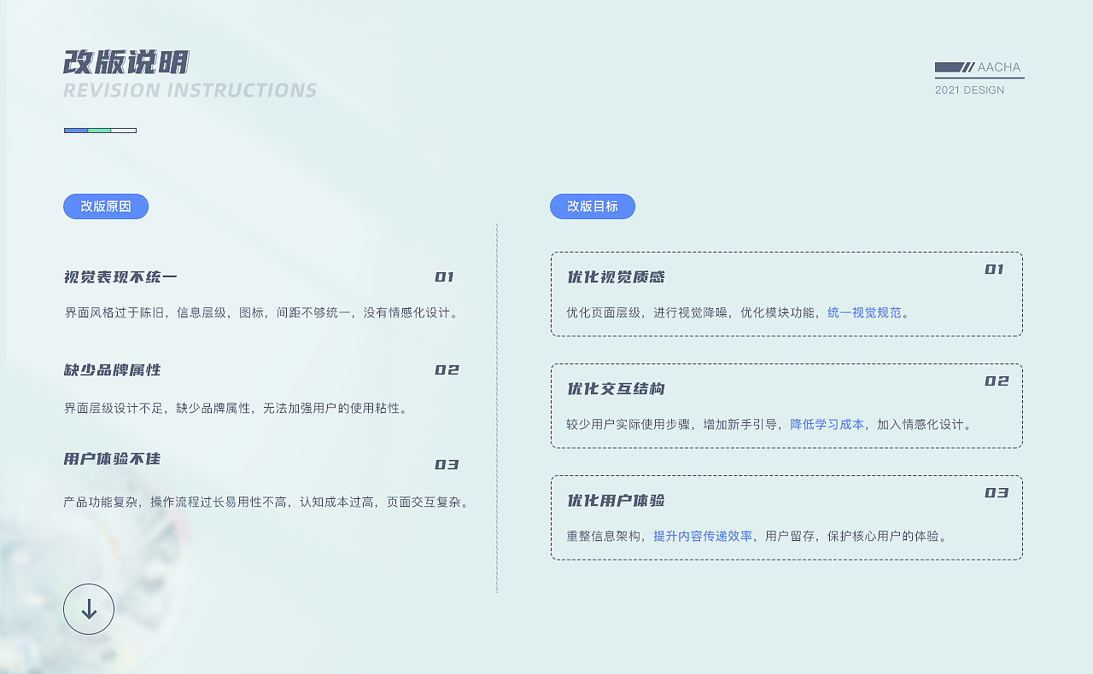Click the AACHA brand text
The width and height of the screenshot is (1093, 674).
point(999,67)
